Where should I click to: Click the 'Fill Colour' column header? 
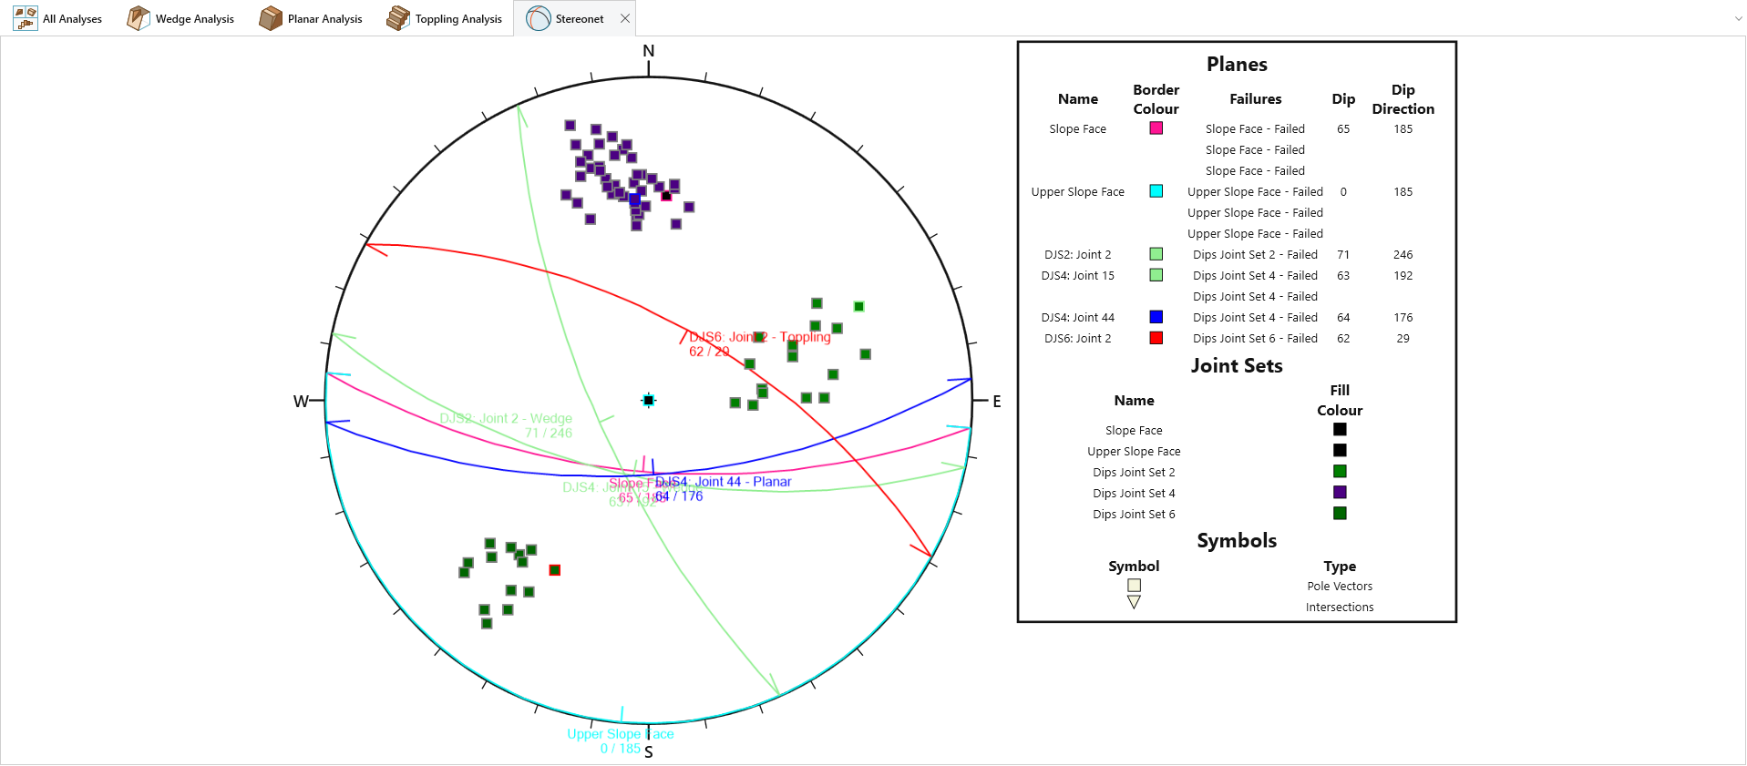tap(1340, 401)
